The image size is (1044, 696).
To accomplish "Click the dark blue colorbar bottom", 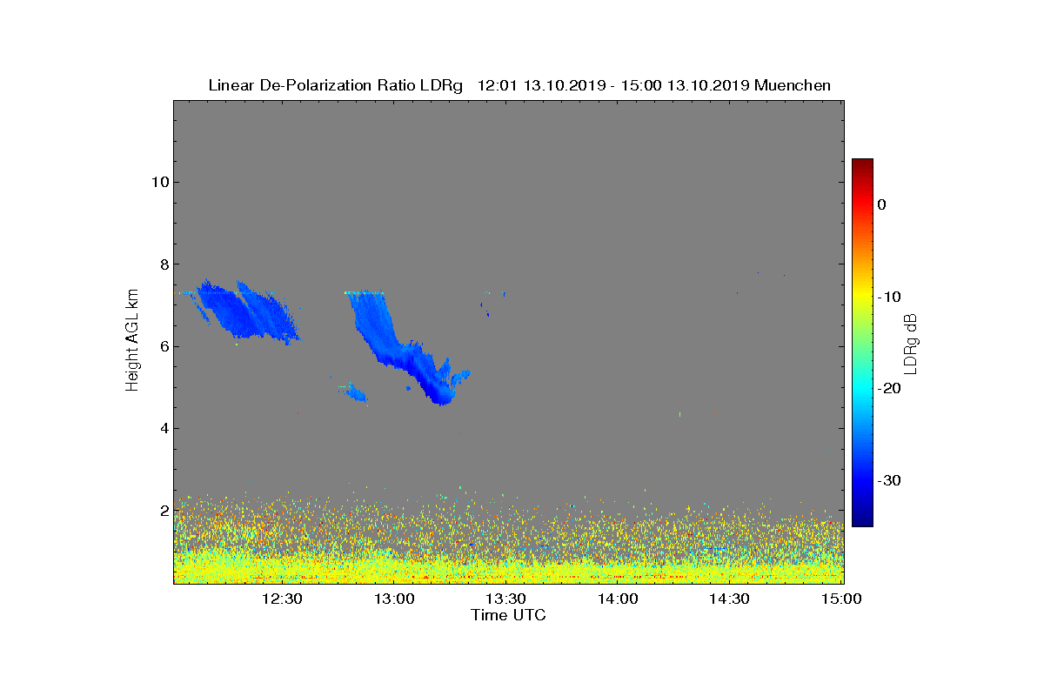I will [x=862, y=519].
